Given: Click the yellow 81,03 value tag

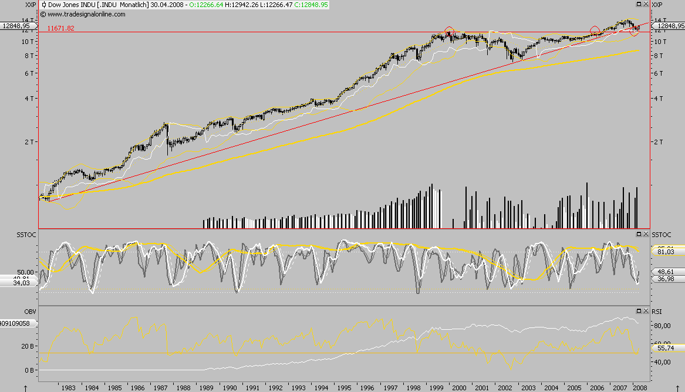Looking at the screenshot, I should tap(669, 251).
